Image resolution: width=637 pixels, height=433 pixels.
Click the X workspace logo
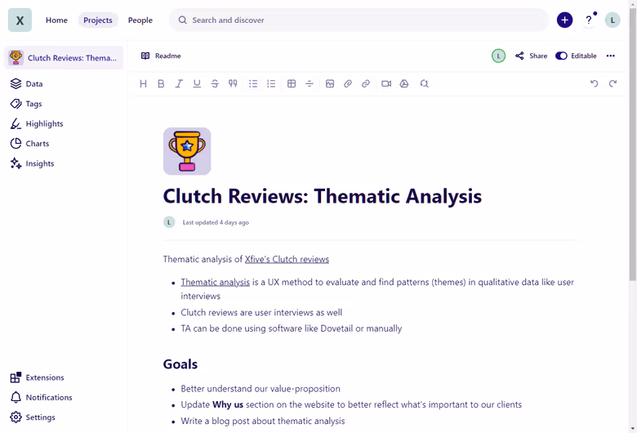point(20,20)
